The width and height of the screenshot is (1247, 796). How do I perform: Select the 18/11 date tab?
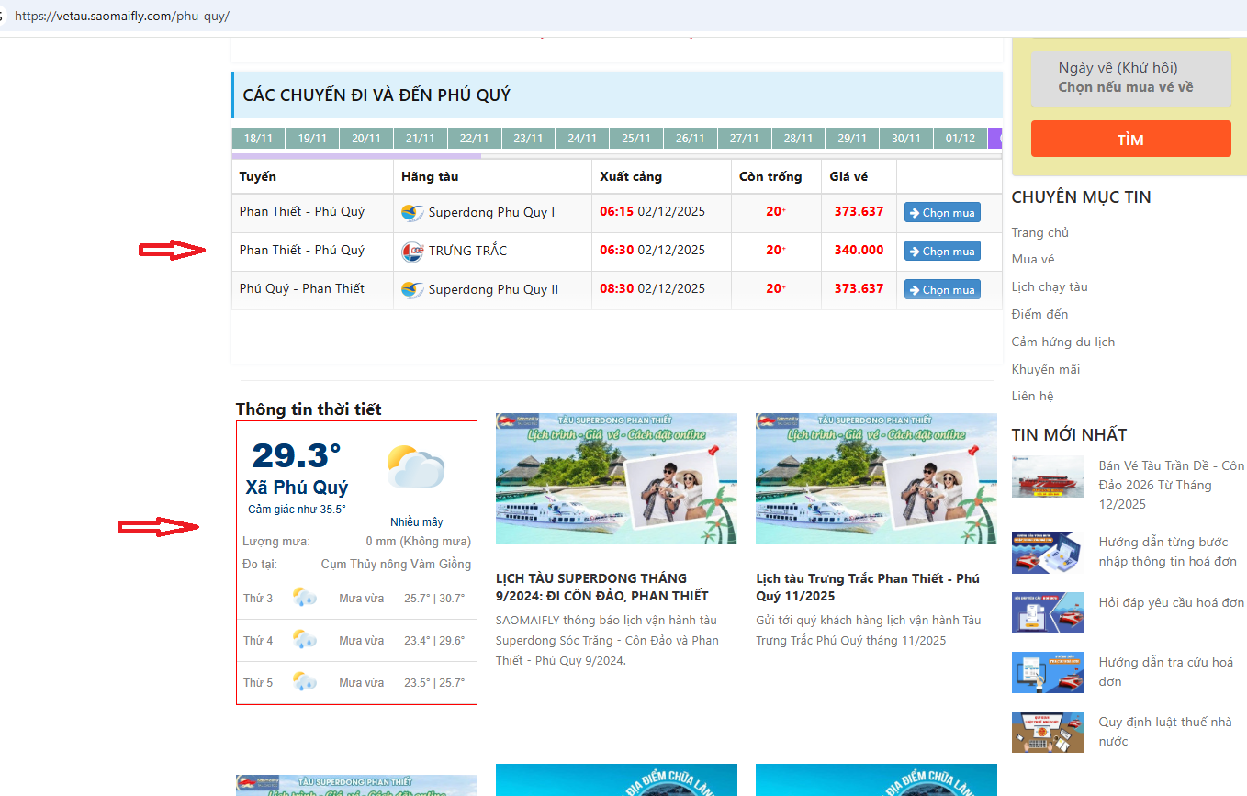click(x=258, y=139)
